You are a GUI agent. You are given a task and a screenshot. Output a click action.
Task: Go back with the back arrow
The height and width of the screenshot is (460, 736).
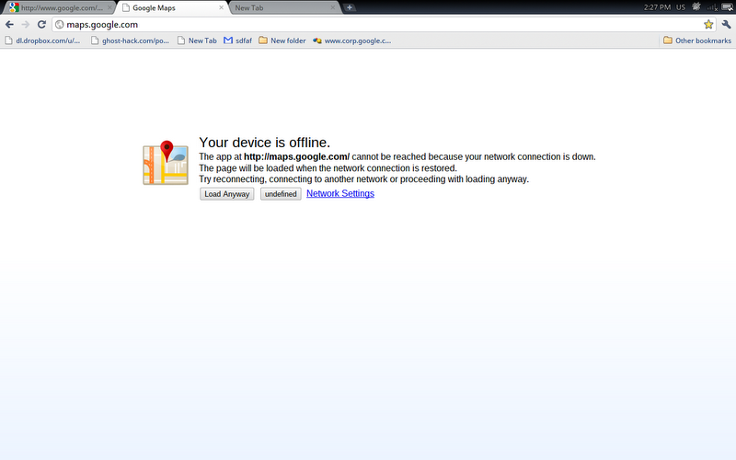9,25
